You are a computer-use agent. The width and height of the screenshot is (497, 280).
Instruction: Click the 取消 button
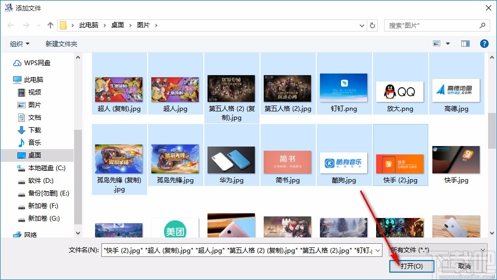point(464,266)
